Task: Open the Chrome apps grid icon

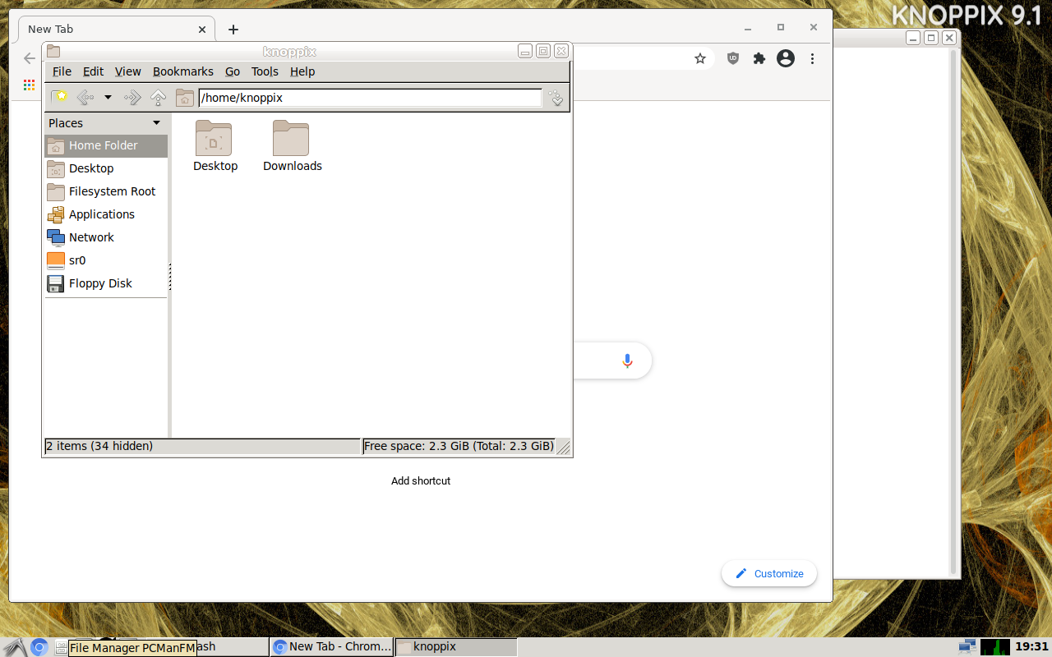Action: click(x=30, y=85)
